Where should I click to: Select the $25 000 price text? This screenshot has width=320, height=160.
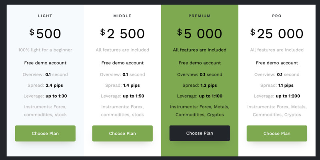pos(277,34)
